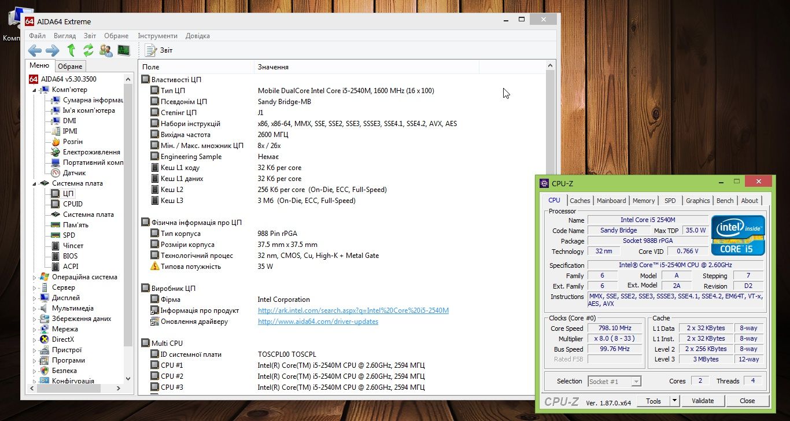Viewport: 790px width, 421px height.
Task: Open Socket #1 selection combo box
Action: coord(614,381)
